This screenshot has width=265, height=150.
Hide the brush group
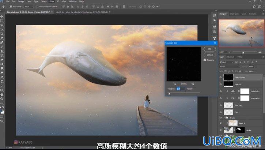(x=220, y=118)
